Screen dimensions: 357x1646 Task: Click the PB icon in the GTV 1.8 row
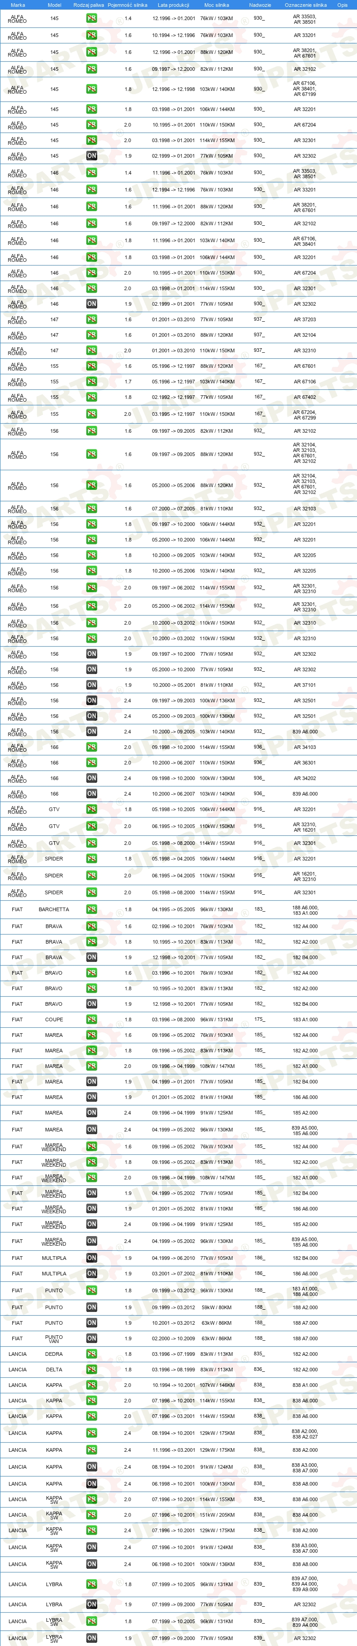[91, 810]
